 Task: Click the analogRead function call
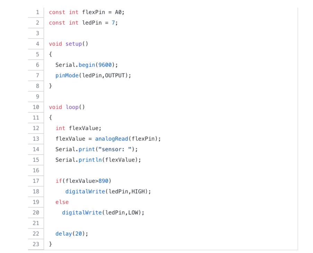[111, 139]
